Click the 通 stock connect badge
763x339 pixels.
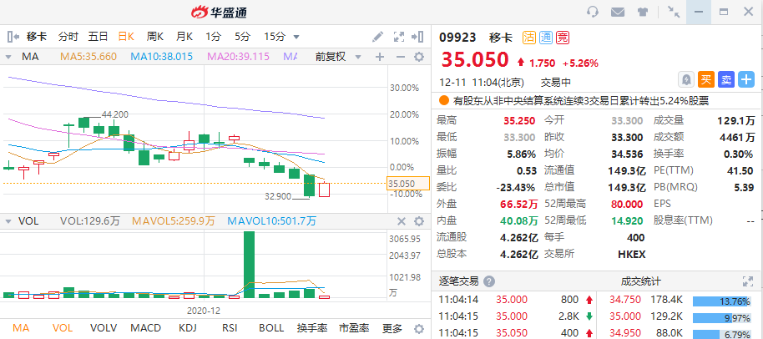click(x=545, y=38)
